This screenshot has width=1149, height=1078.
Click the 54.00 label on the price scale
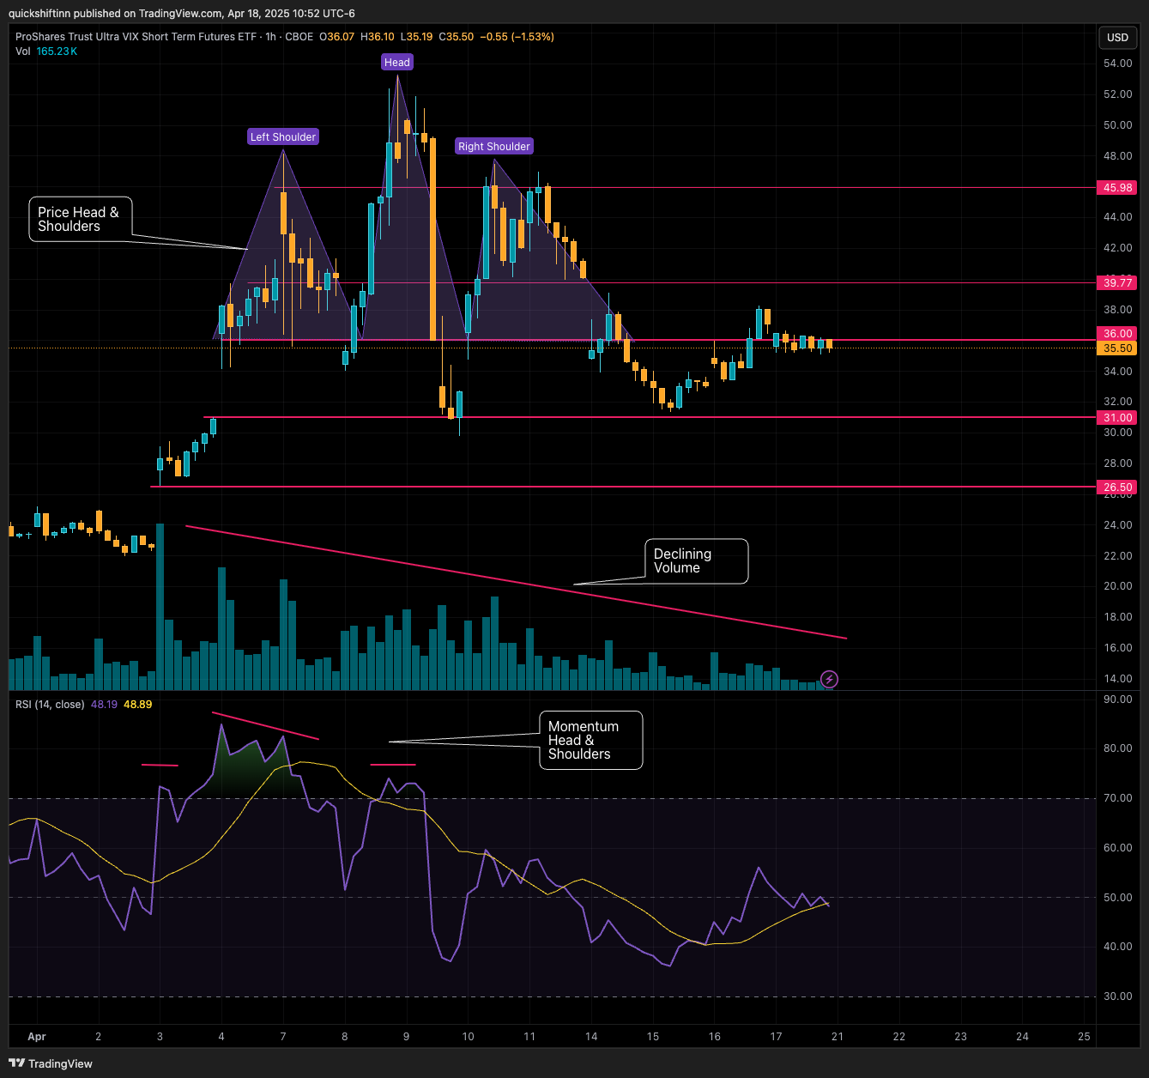click(1117, 64)
